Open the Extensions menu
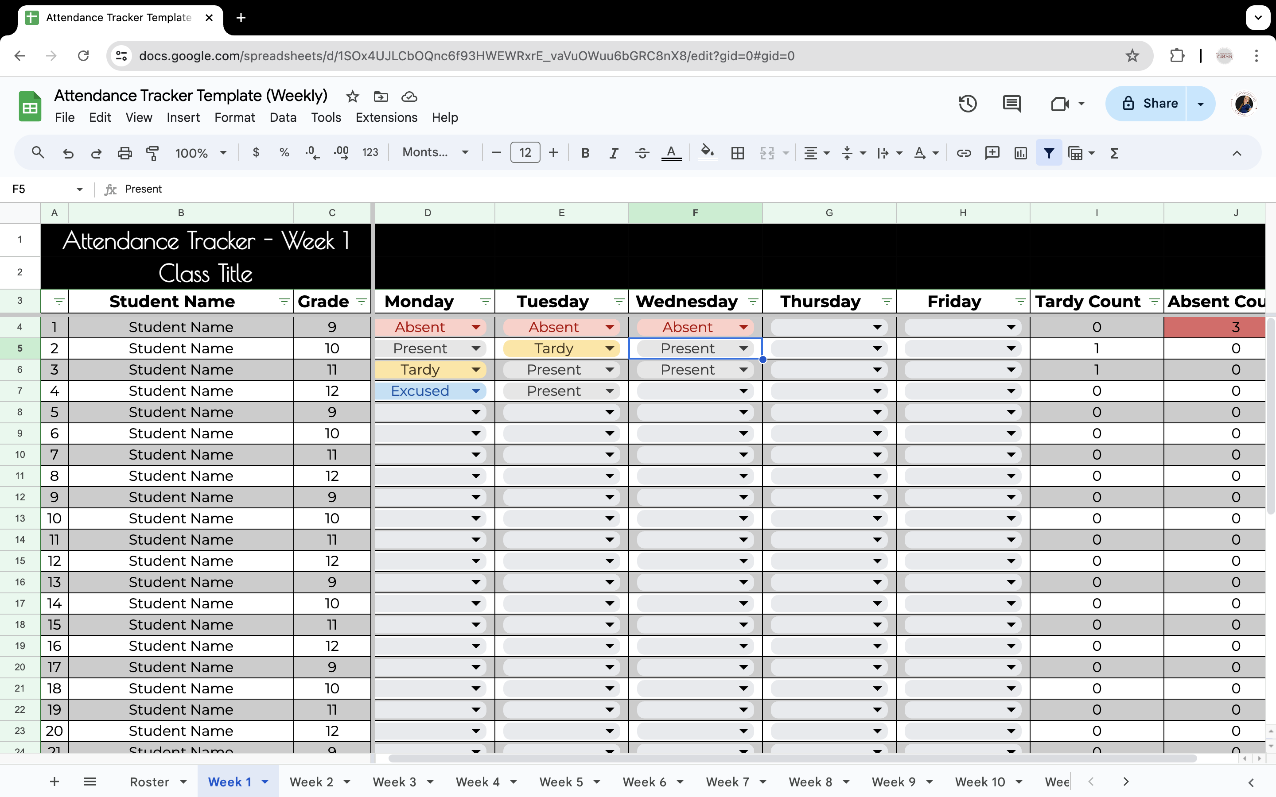Image resolution: width=1276 pixels, height=797 pixels. 386,117
